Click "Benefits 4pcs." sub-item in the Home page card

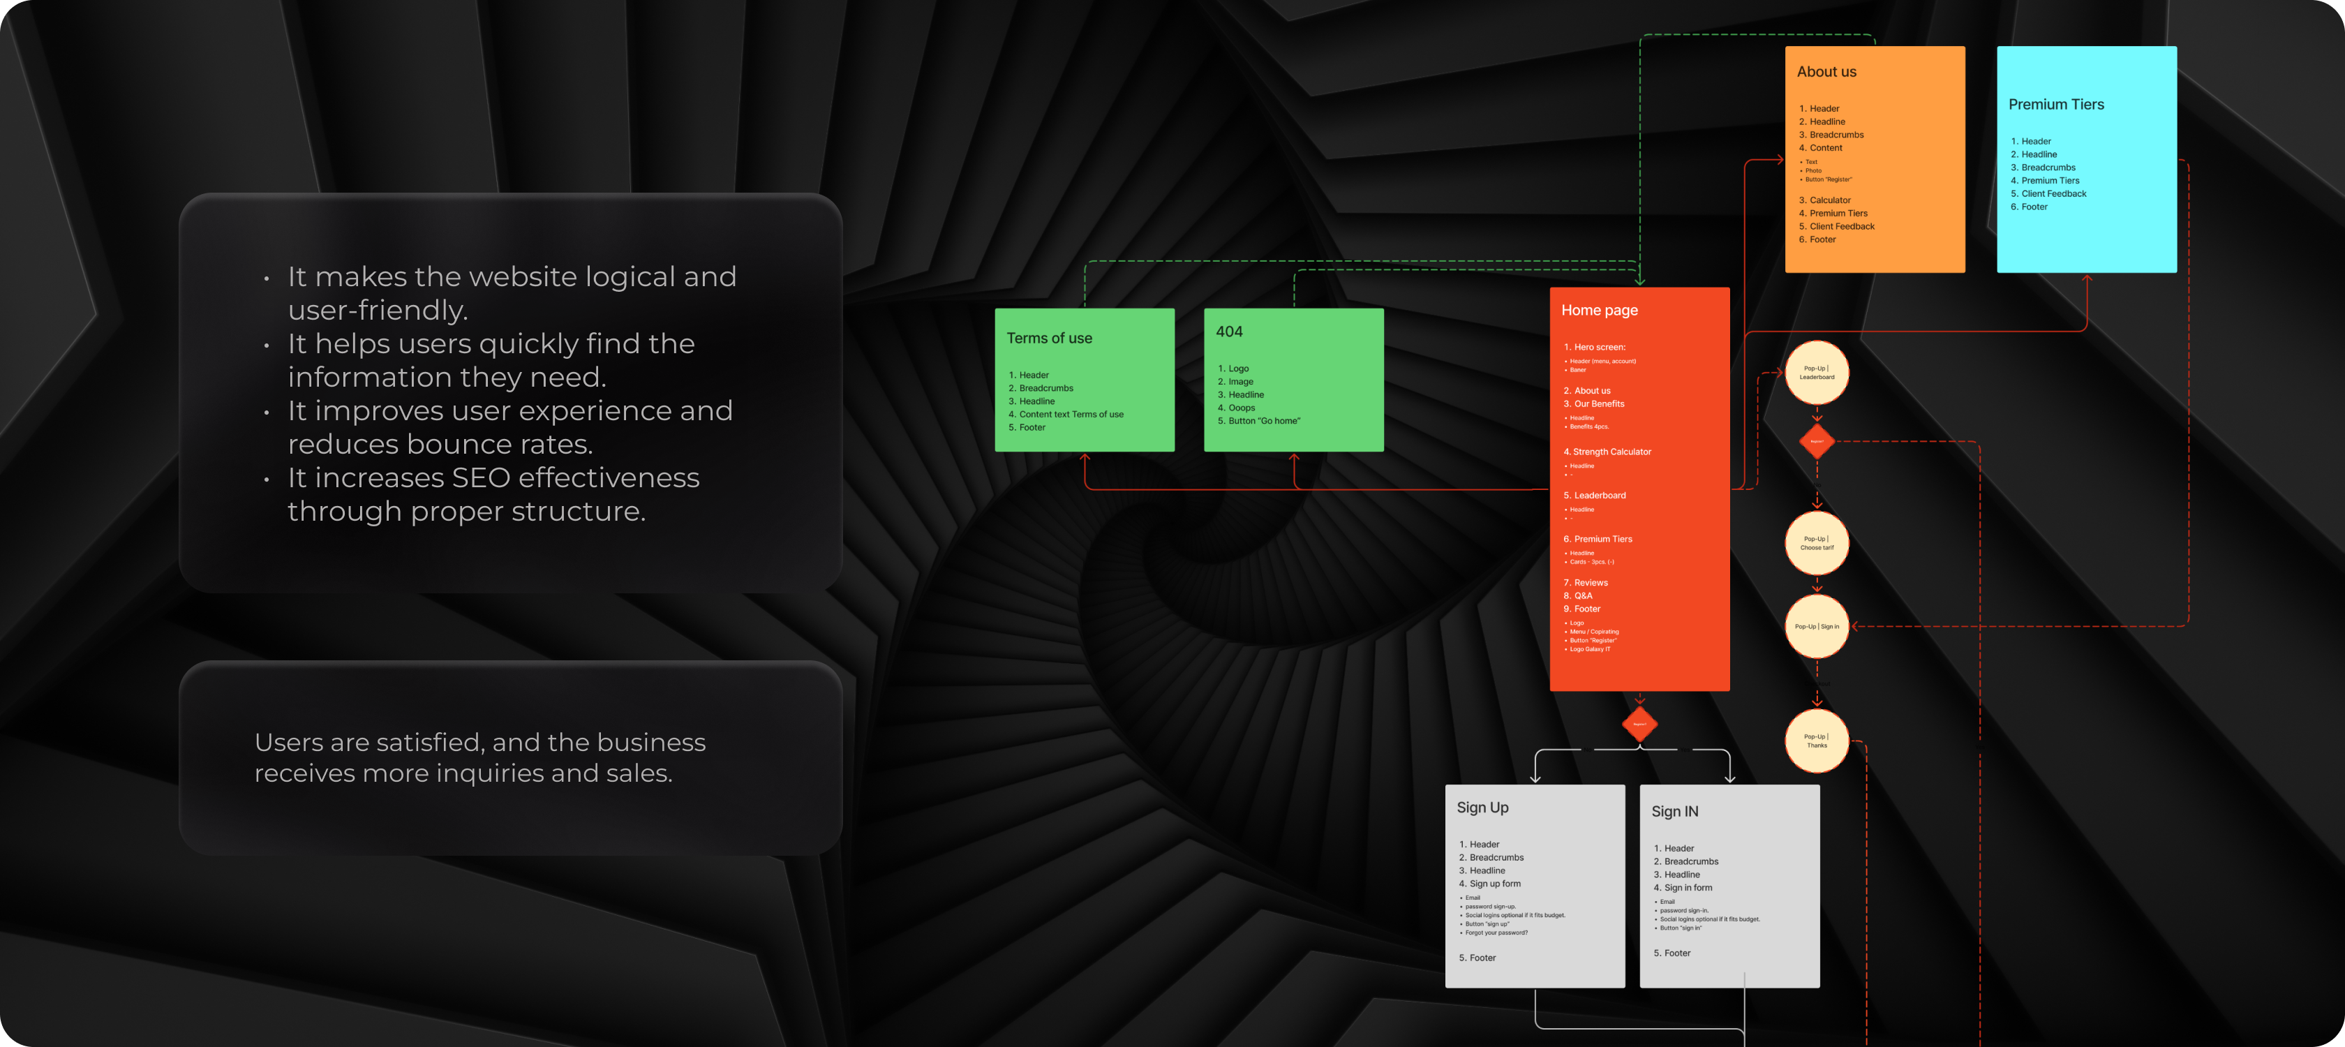click(x=1588, y=426)
